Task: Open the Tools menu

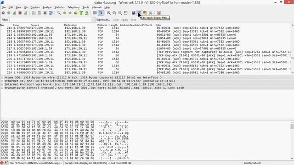Action: (x=86, y=7)
